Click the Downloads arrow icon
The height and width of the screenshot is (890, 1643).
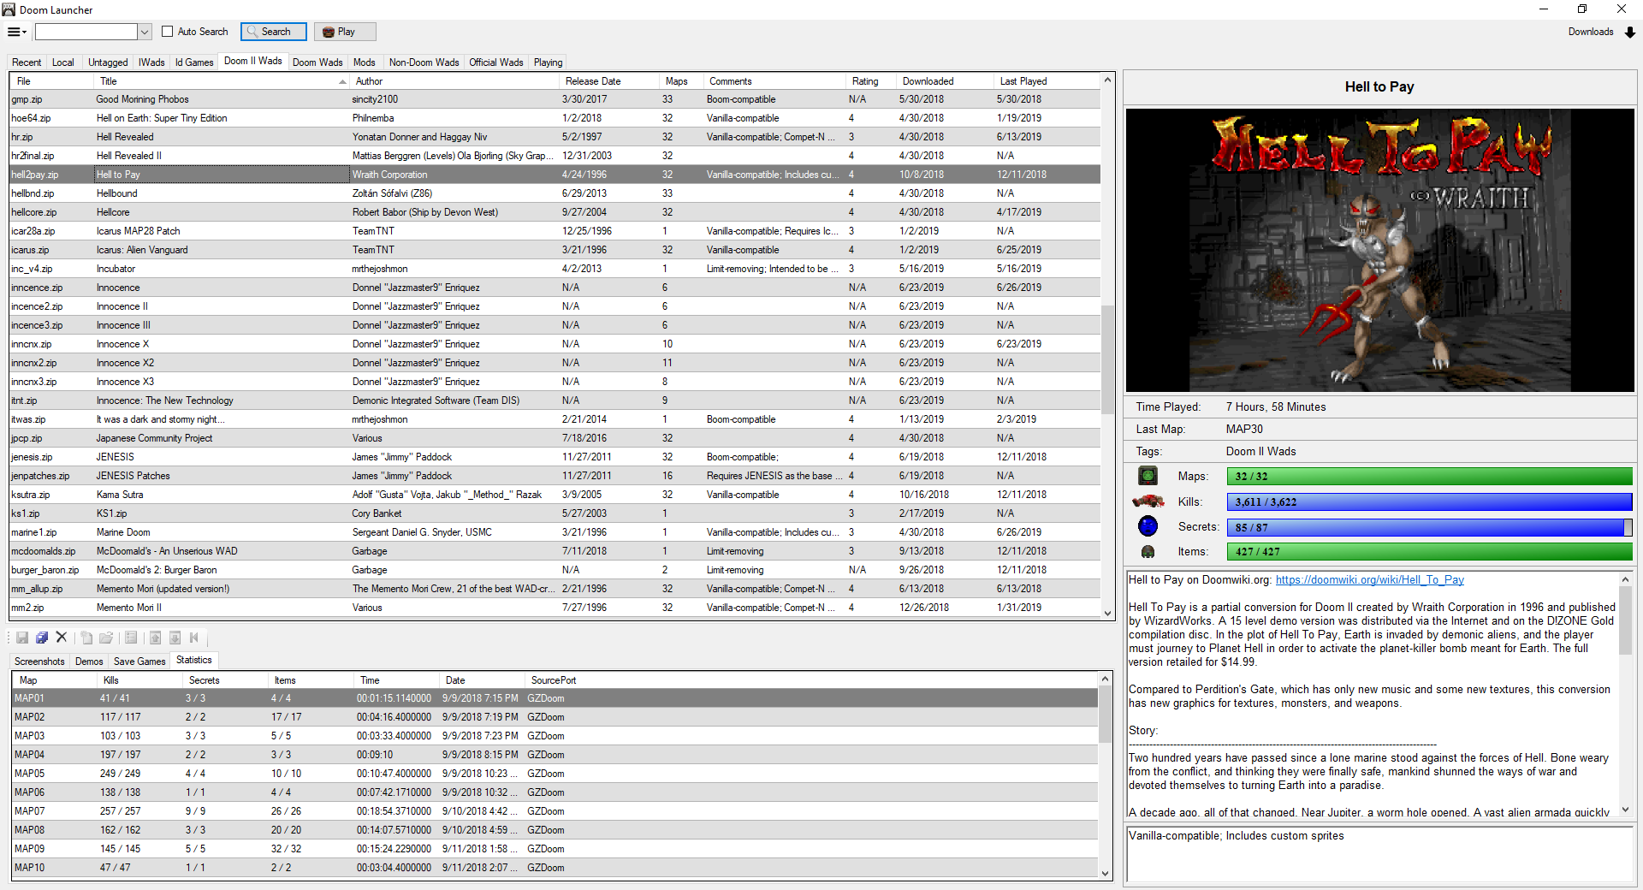[x=1630, y=33]
